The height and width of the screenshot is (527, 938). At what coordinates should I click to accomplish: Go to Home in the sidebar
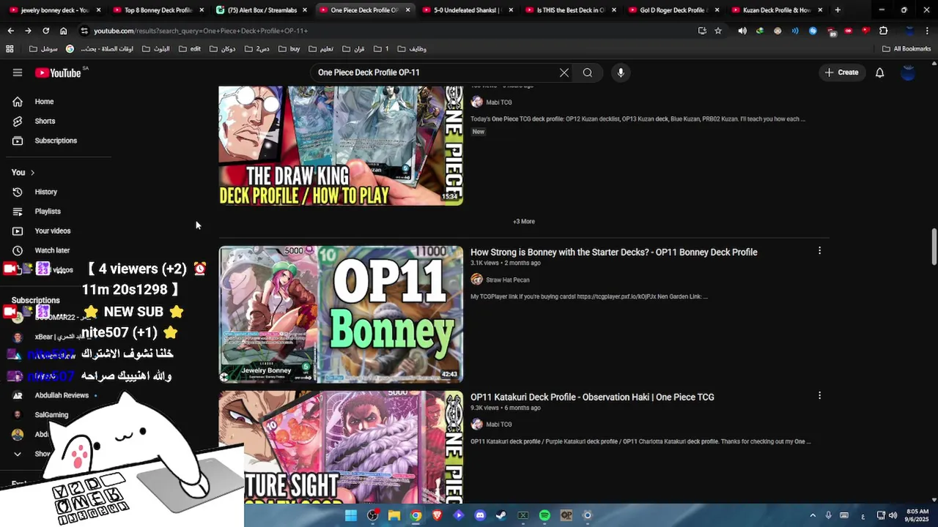click(x=44, y=102)
